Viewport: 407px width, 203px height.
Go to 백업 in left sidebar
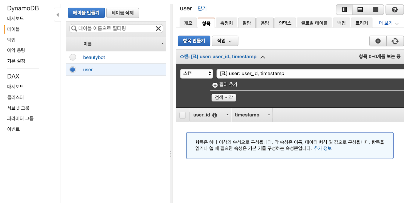11,40
